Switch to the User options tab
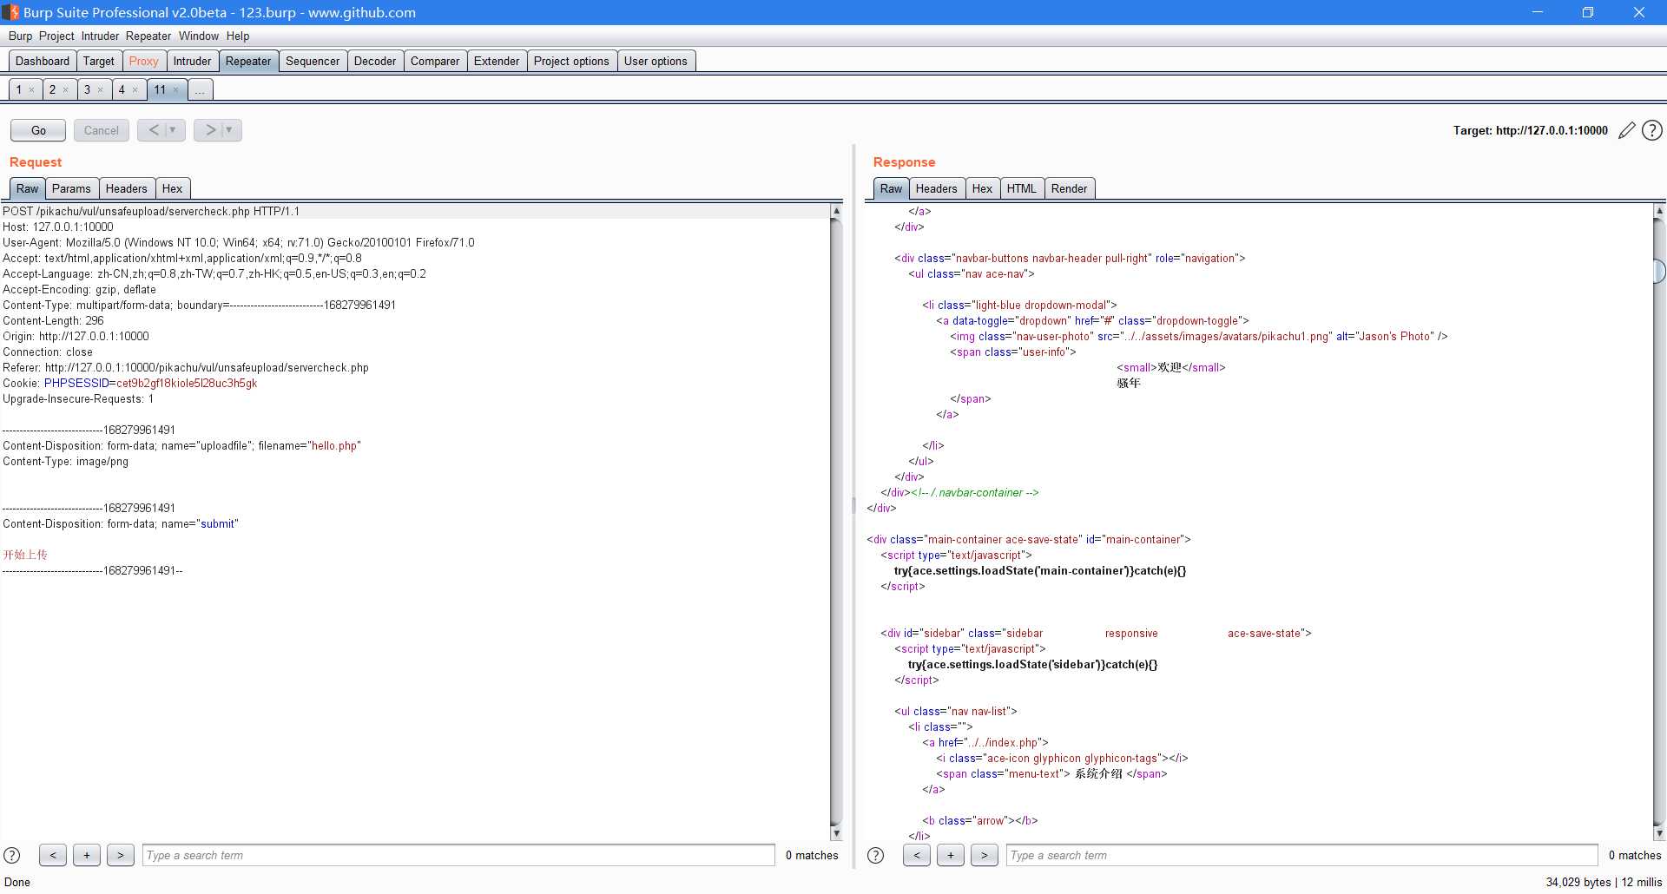The width and height of the screenshot is (1667, 894). (656, 61)
